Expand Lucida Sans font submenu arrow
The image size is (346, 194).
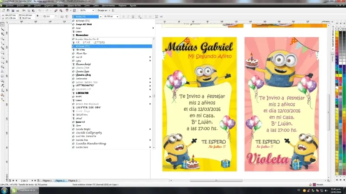click(150, 147)
